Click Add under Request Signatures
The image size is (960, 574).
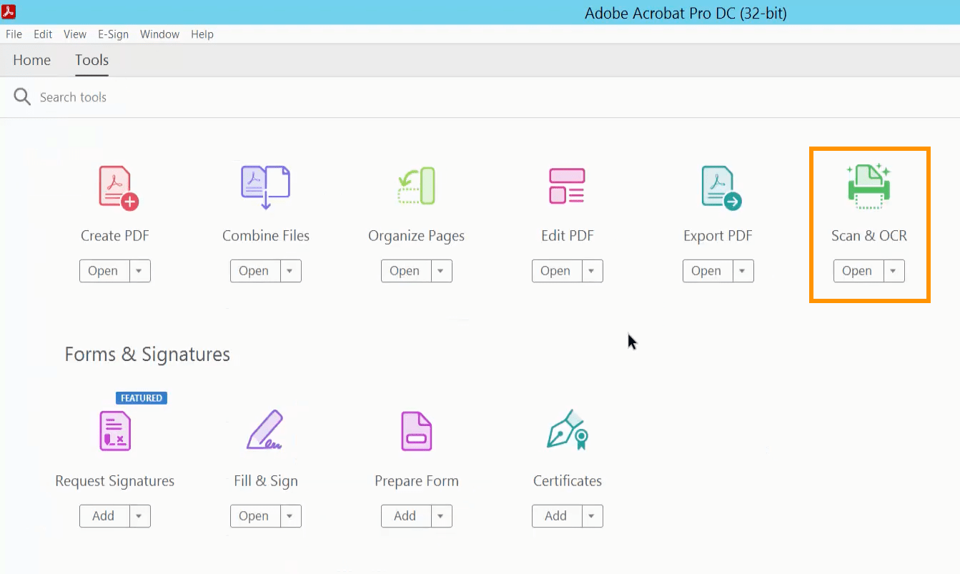point(104,516)
